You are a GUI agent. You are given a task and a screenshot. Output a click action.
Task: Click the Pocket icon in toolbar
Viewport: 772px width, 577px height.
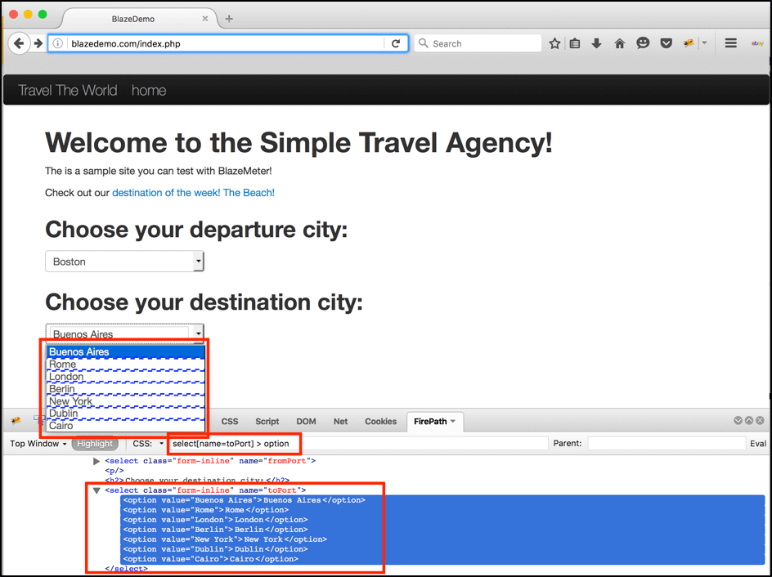click(666, 43)
